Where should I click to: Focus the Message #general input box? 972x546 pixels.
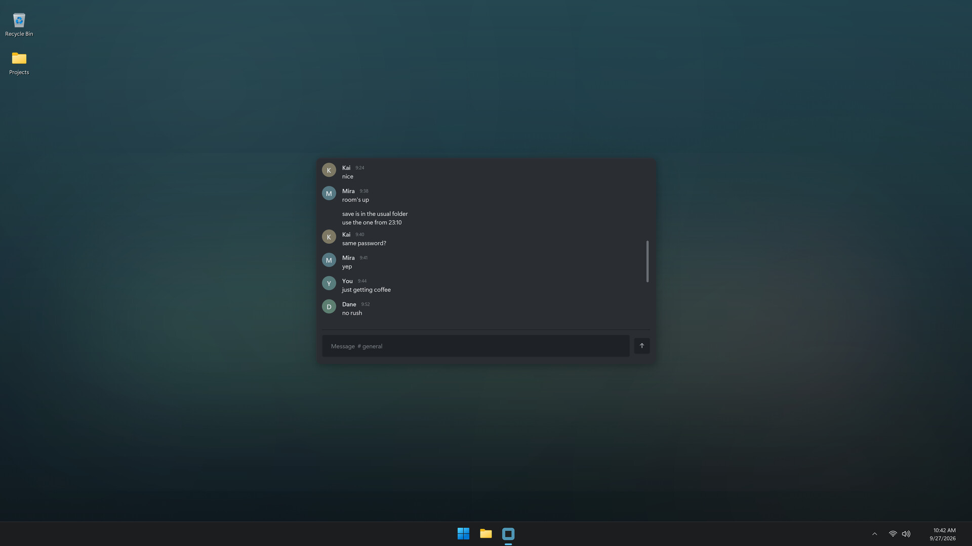tap(475, 346)
